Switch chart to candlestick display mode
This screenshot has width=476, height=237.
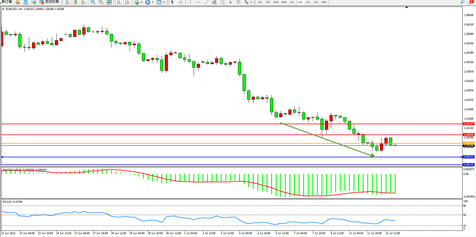coord(76,2)
